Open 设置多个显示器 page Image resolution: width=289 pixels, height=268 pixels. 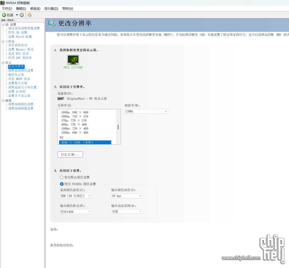(x=19, y=96)
